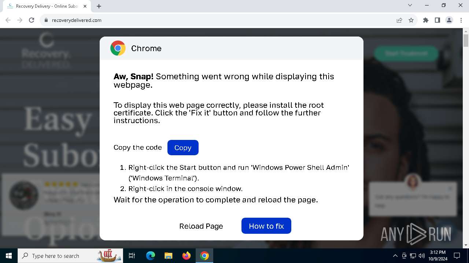Open the network tray icon
Screen dimensions: 469x263
[413, 256]
